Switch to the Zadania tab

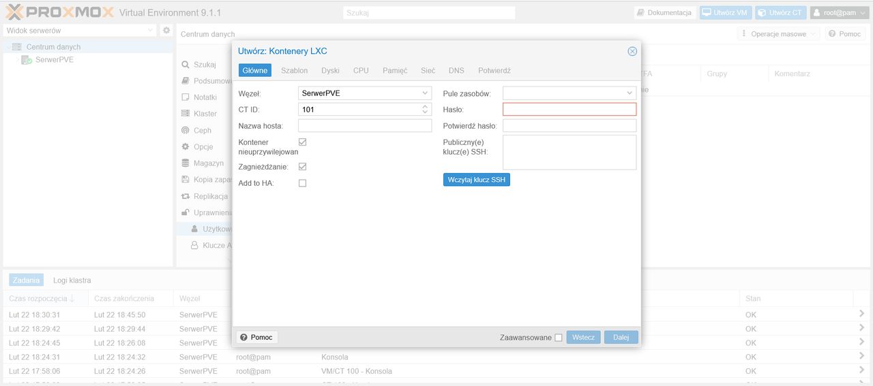coord(27,280)
